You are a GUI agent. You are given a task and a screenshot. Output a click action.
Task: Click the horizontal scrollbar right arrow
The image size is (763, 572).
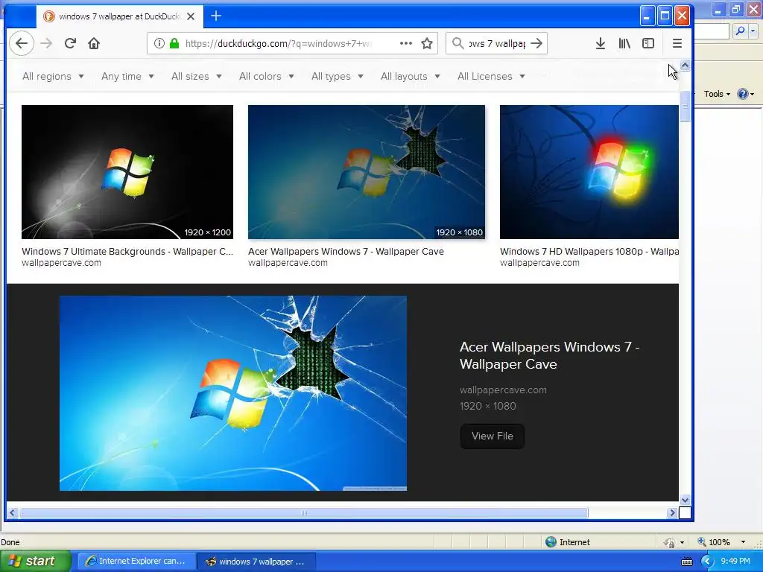[673, 512]
